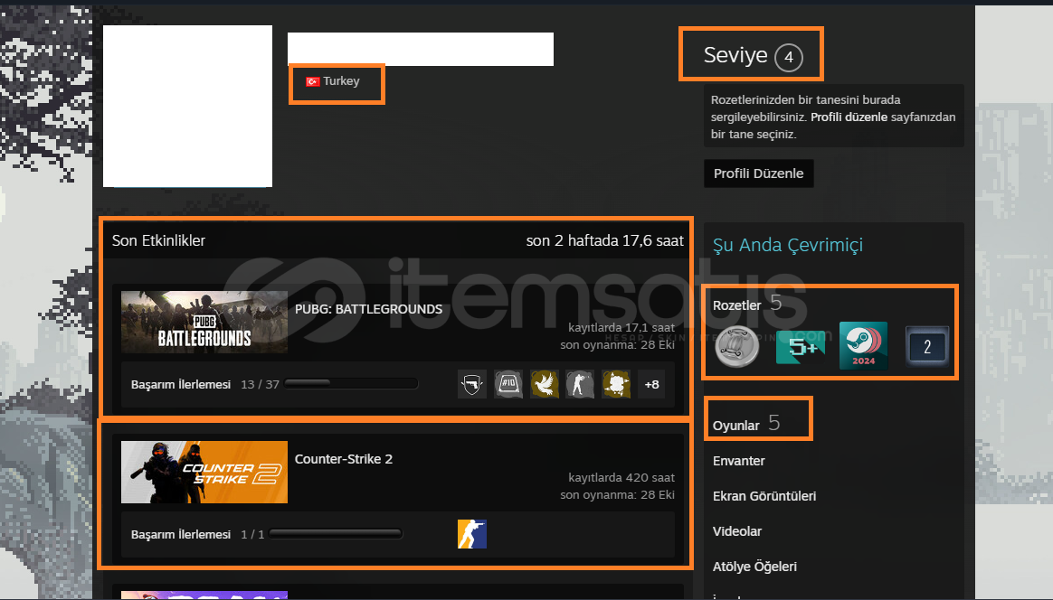Open Atölye Öğeleri

(754, 567)
